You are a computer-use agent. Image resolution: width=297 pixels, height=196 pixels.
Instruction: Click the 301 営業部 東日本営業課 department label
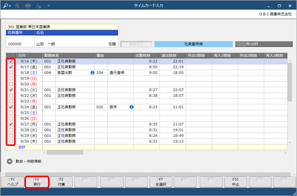pos(29,27)
